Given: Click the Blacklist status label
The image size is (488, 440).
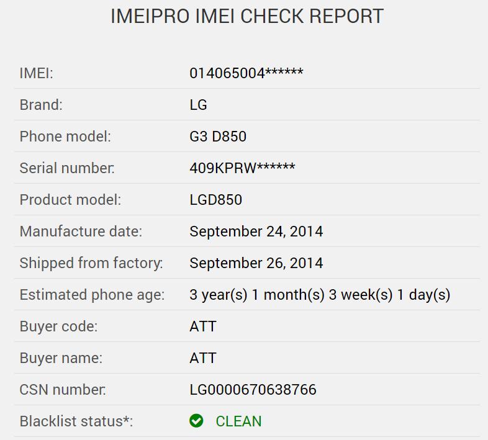Looking at the screenshot, I should click(x=76, y=421).
